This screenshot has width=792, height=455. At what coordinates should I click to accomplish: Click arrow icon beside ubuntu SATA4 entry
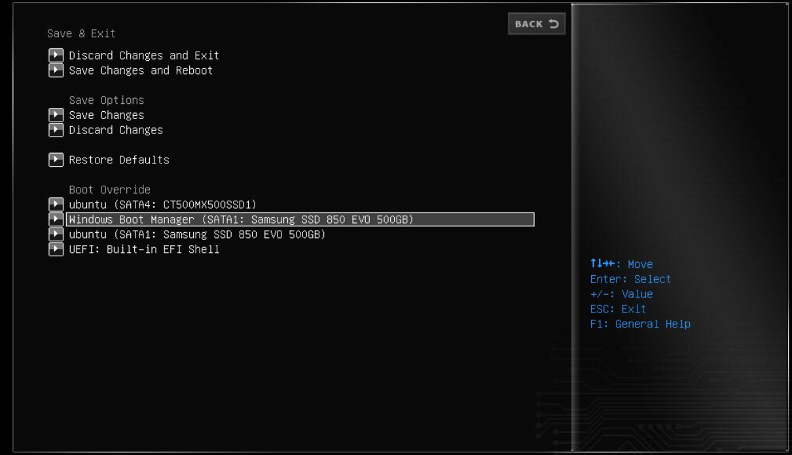tap(56, 205)
